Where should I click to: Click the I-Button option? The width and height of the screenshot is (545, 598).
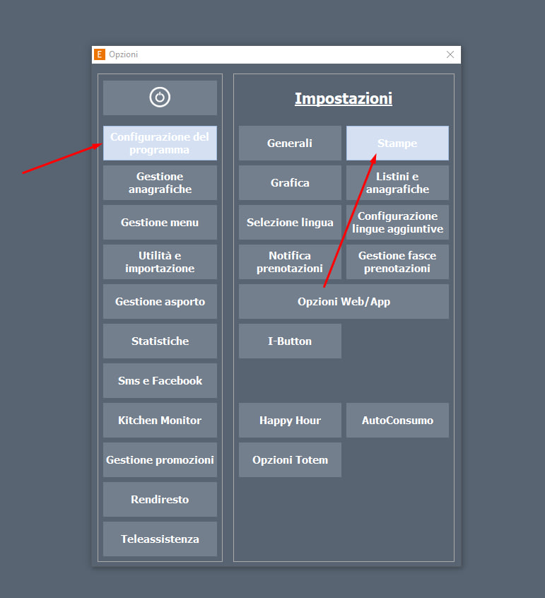(x=290, y=341)
